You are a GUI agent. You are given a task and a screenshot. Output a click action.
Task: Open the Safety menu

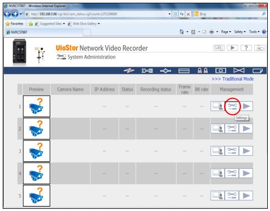coord(240,32)
